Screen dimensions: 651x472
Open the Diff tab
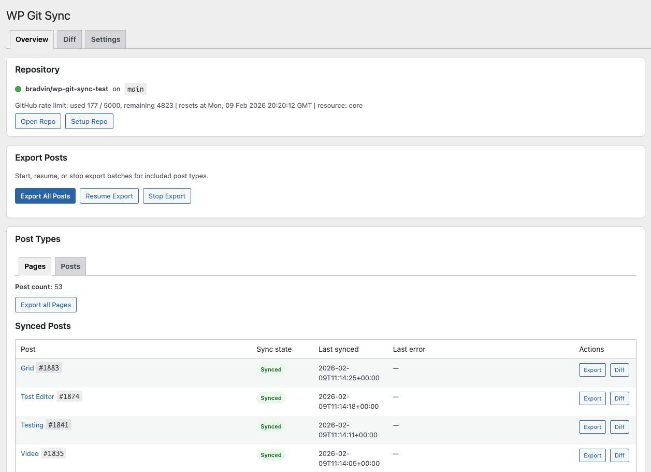pos(69,39)
